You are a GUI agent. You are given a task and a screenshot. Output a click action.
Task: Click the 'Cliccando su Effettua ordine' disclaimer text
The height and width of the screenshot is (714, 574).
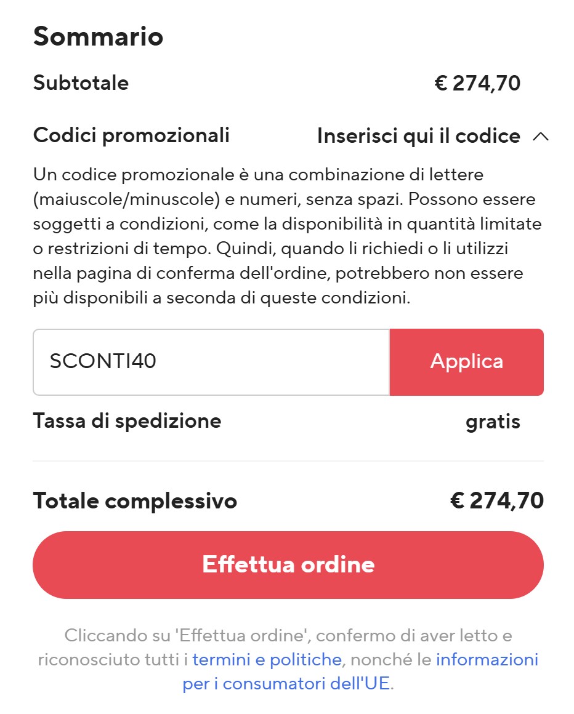pos(288,635)
